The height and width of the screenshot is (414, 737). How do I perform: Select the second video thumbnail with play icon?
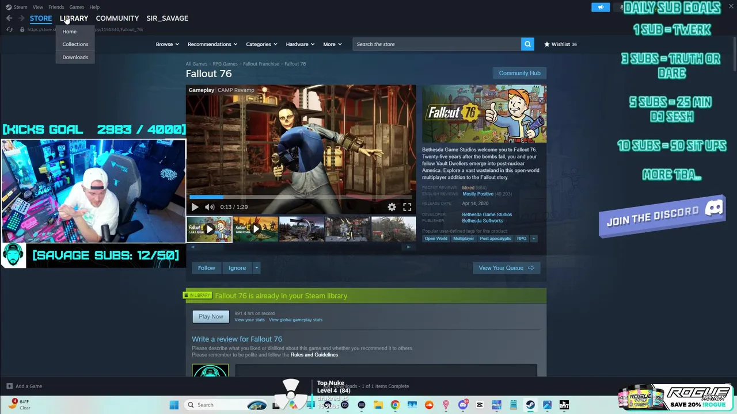click(x=256, y=229)
